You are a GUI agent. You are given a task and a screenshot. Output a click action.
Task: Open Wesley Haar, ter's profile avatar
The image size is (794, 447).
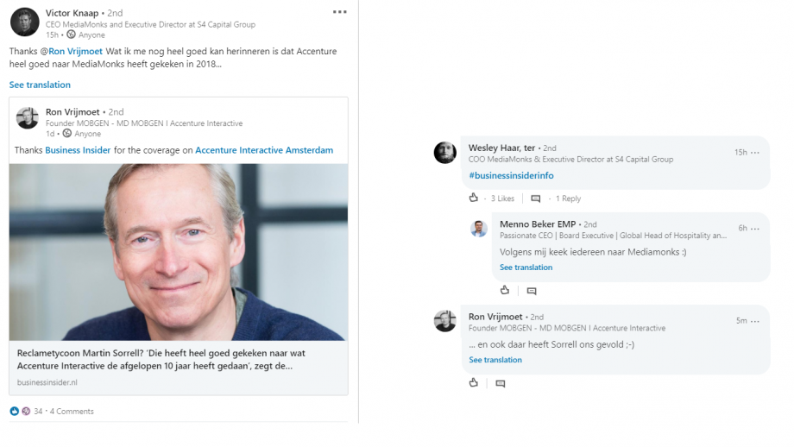click(x=445, y=153)
